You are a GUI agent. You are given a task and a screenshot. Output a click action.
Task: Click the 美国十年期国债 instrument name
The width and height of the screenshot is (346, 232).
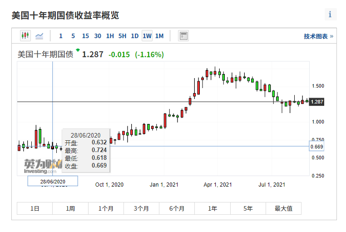[x=45, y=54]
